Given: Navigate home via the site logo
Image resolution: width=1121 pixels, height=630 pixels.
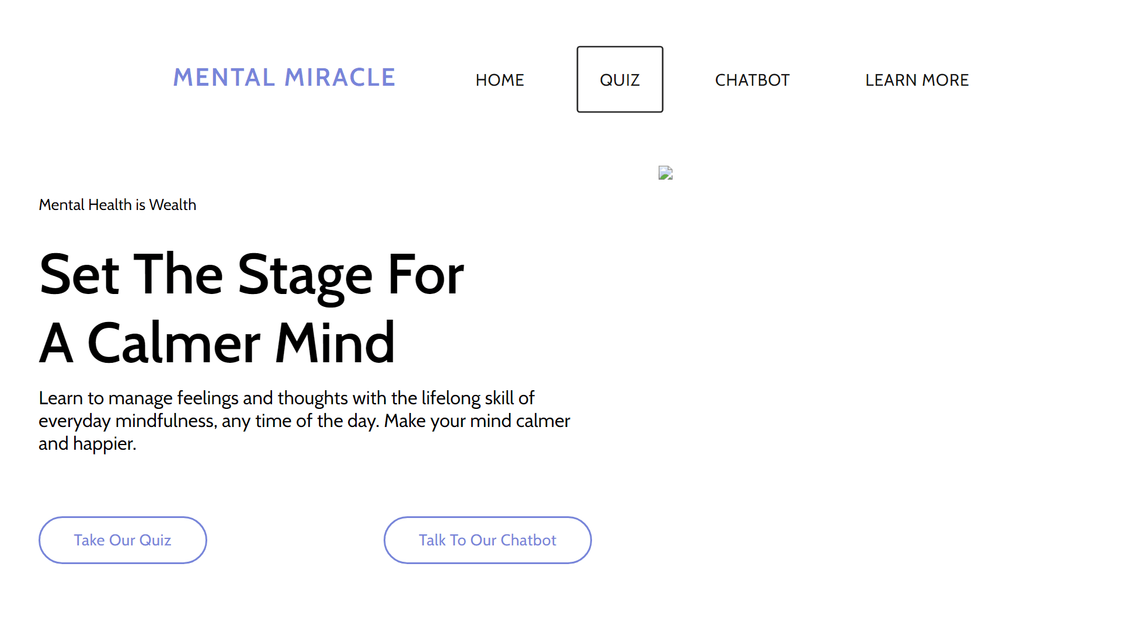Looking at the screenshot, I should [284, 78].
